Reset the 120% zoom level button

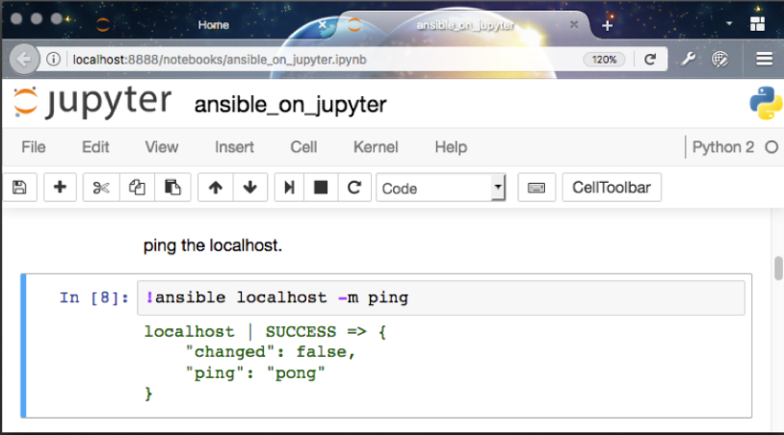click(604, 60)
